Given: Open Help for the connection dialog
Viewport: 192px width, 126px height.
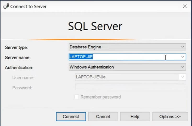Looking at the screenshot, I should click(x=135, y=117).
